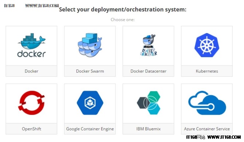
Task: Click the 'Select your deployment/orchestration system:' heading
Action: [x=123, y=9]
